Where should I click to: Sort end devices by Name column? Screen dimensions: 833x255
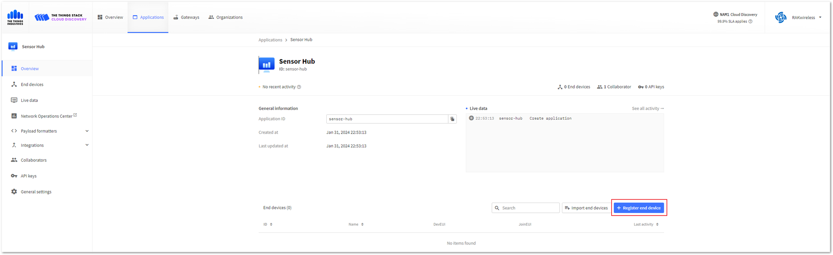coord(356,225)
